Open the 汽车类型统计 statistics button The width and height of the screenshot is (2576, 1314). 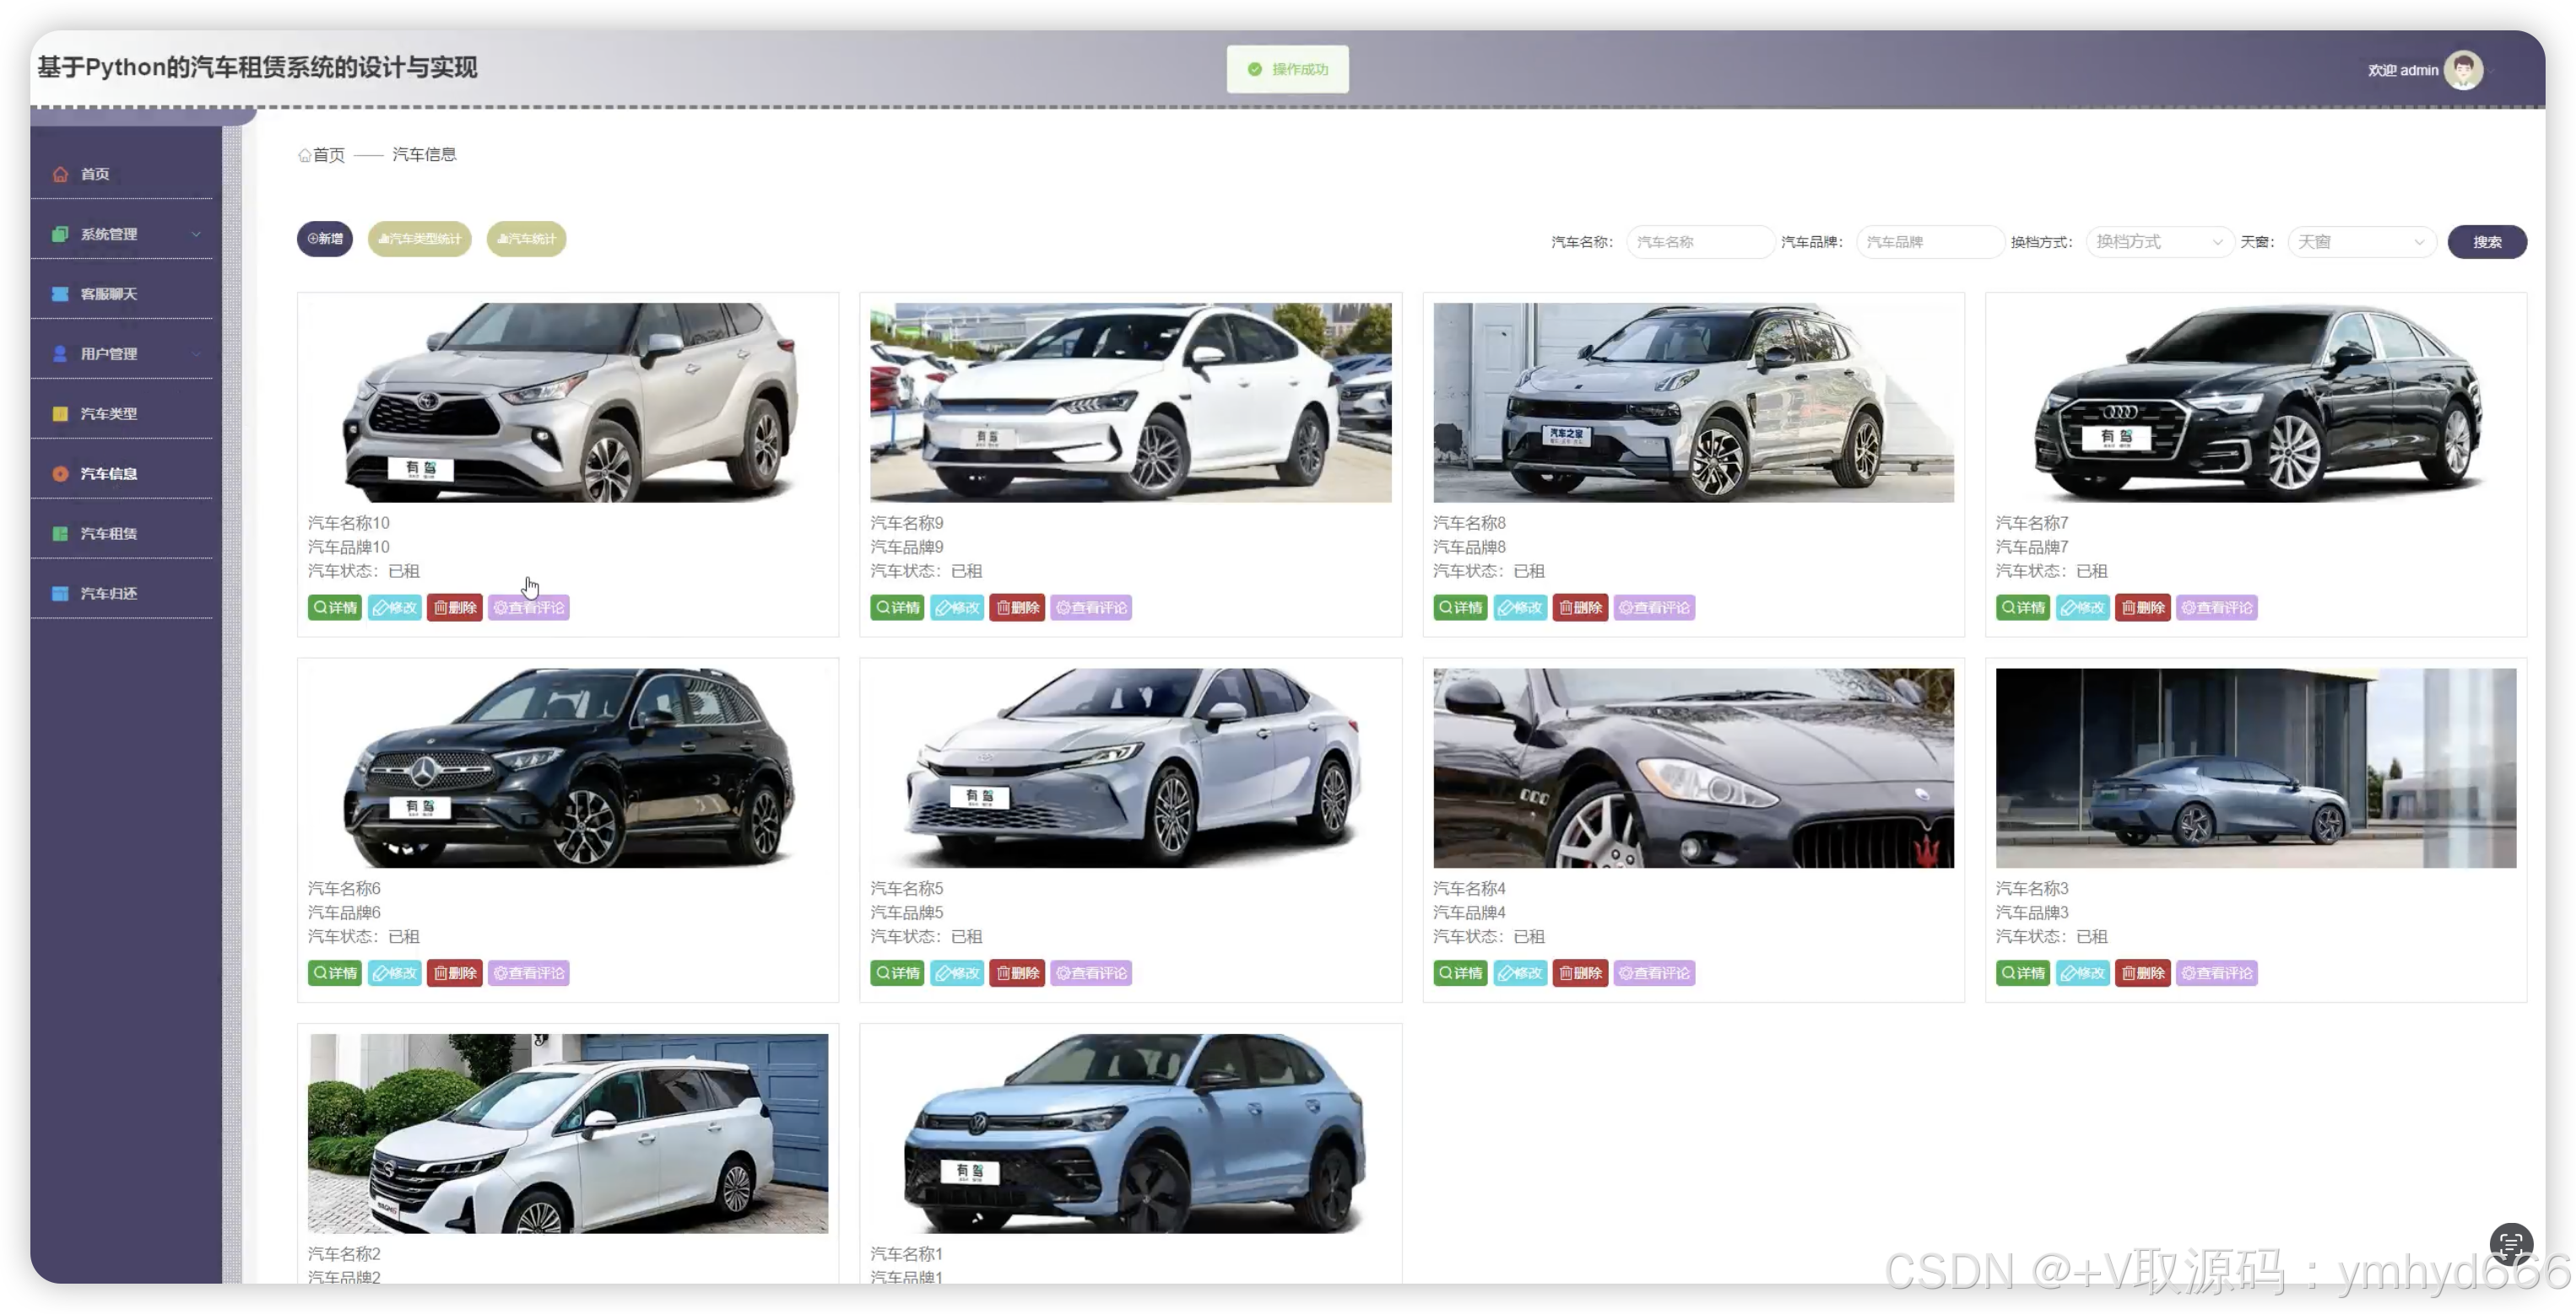(x=420, y=239)
